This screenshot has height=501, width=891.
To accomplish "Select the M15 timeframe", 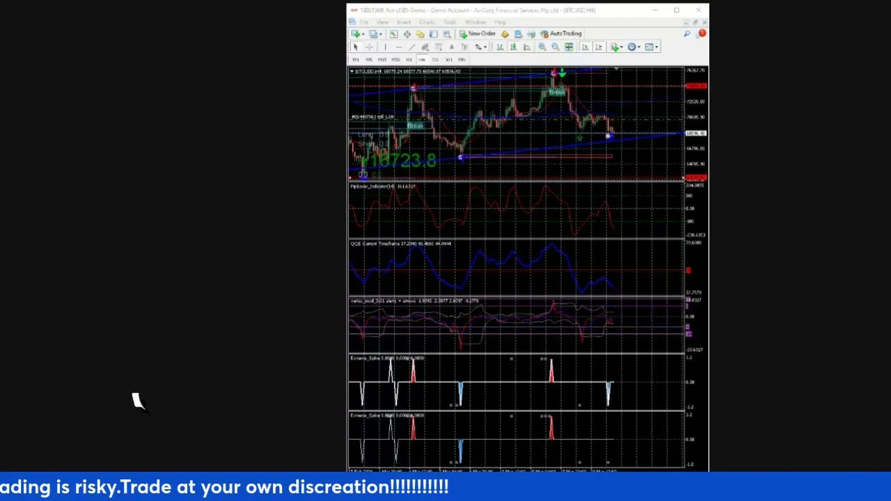I will pyautogui.click(x=382, y=59).
